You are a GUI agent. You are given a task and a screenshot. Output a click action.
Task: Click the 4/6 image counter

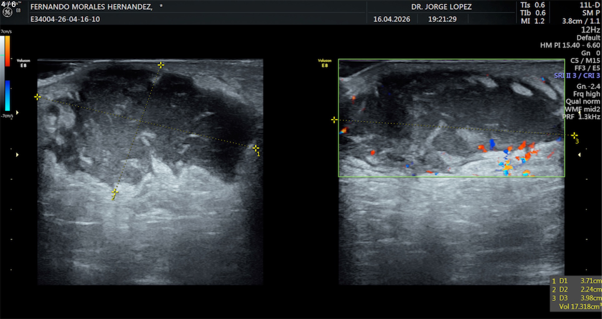(8, 4)
